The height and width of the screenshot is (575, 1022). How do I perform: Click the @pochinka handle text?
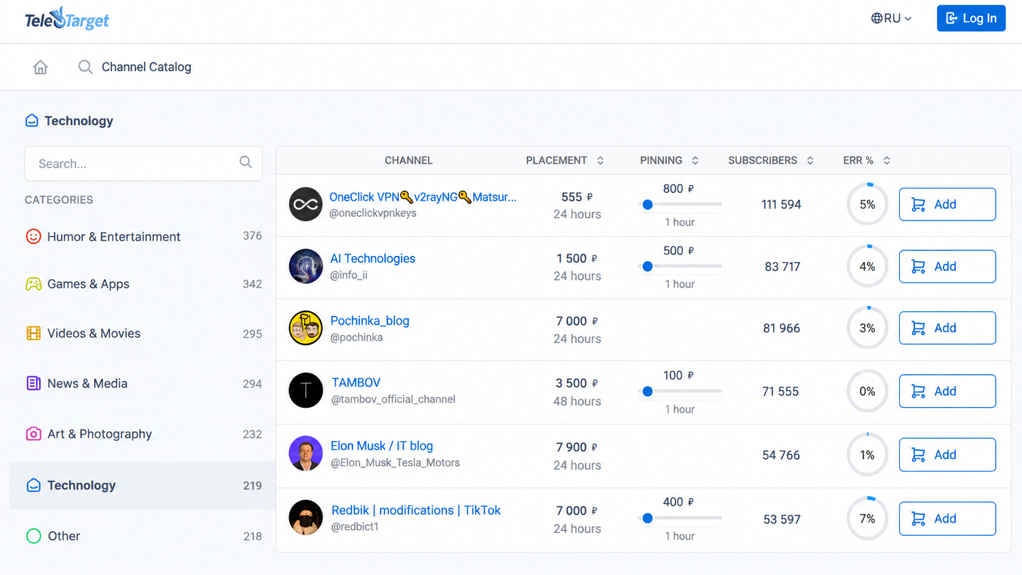(356, 337)
